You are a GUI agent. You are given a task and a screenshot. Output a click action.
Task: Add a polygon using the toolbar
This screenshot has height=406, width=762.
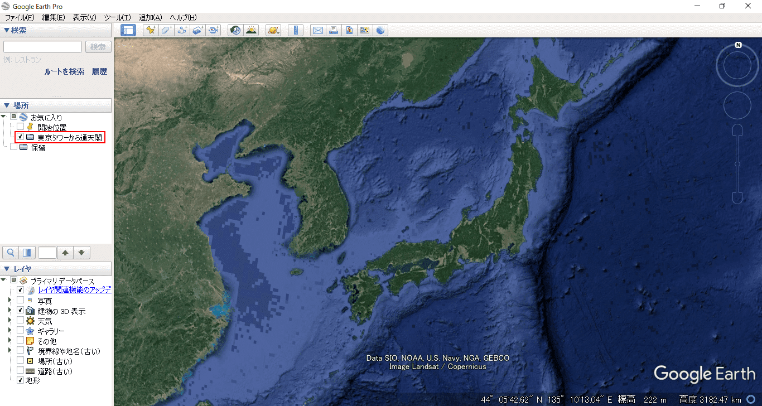point(166,30)
